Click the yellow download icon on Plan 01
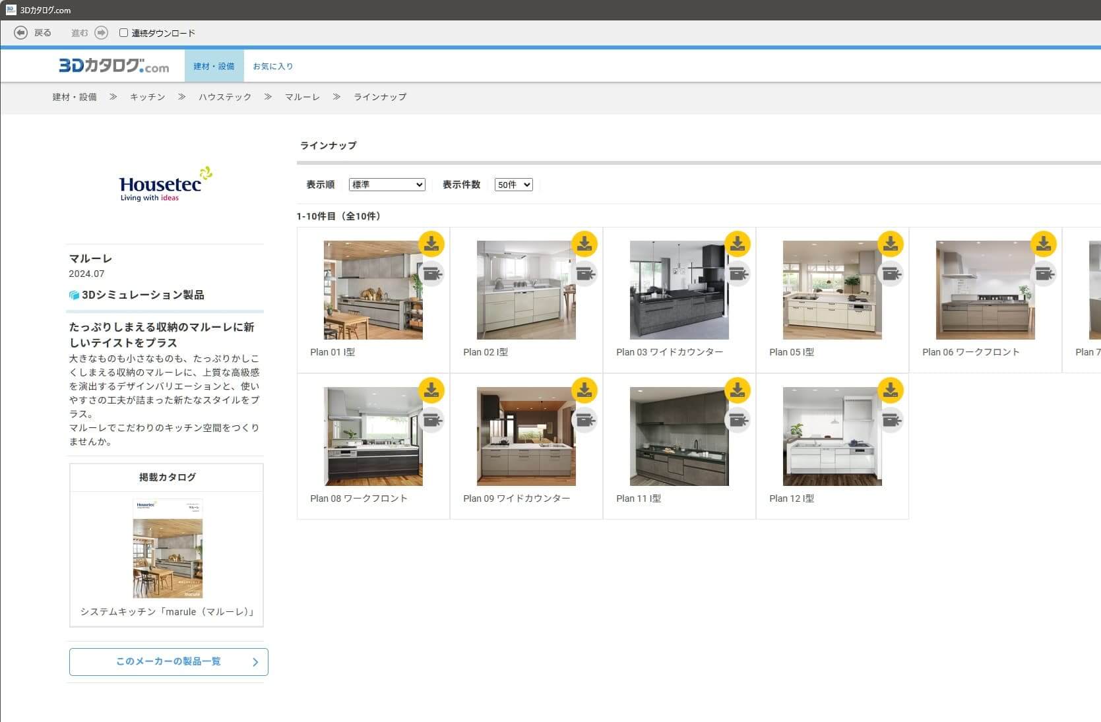The height and width of the screenshot is (722, 1101). tap(431, 244)
